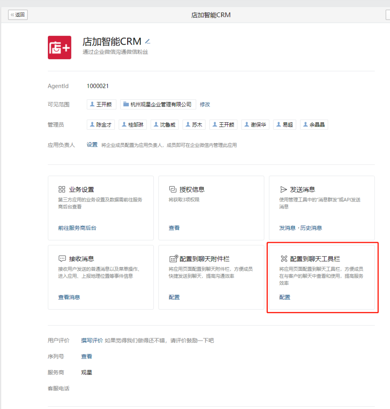The width and height of the screenshot is (390, 409).
Task: Click the 发送消息 paper-plane icon
Action: [283, 189]
